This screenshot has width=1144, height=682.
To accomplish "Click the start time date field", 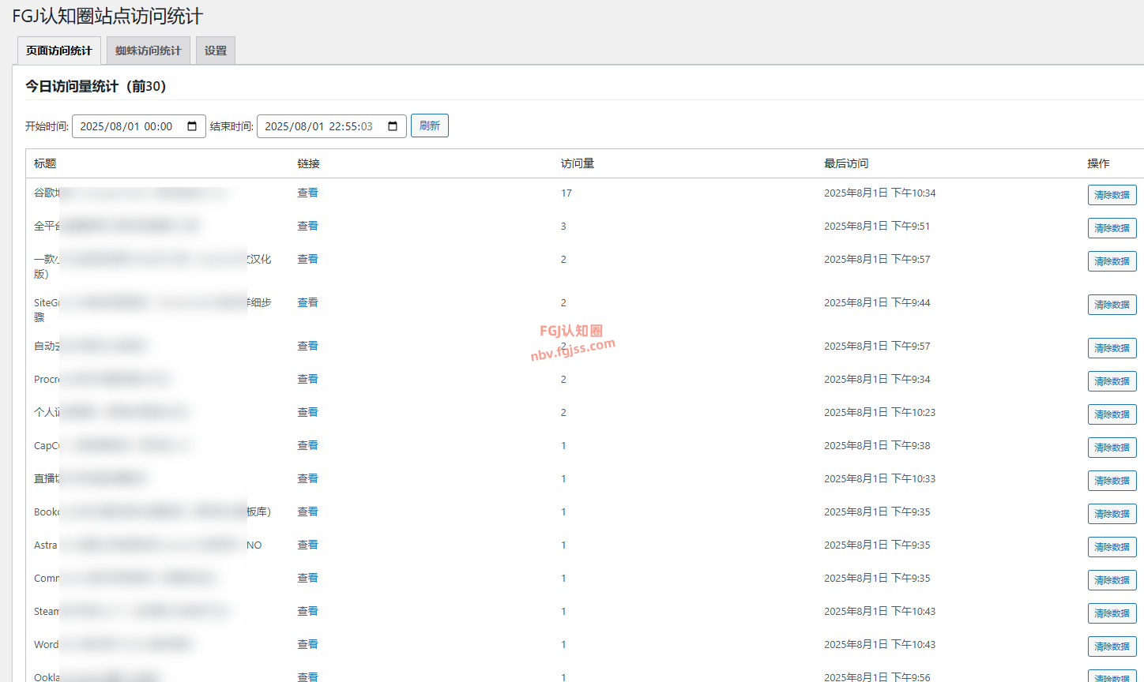I will pos(126,126).
